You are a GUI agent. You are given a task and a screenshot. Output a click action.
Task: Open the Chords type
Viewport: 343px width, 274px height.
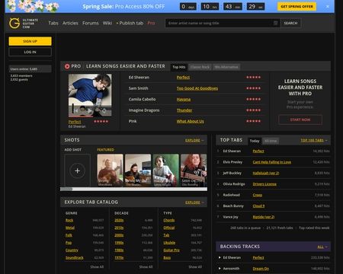pos(169,220)
